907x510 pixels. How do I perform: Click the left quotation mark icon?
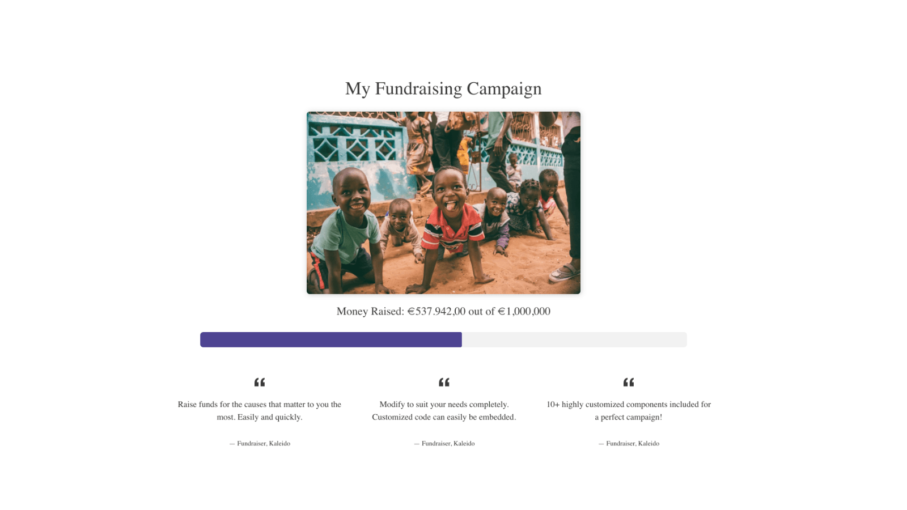pyautogui.click(x=260, y=382)
